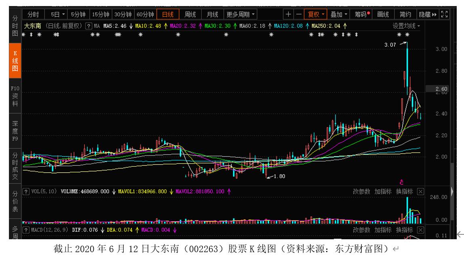This screenshot has width=464, height=257.
Task: Click the 简约 simple mode button
Action: tap(405, 14)
